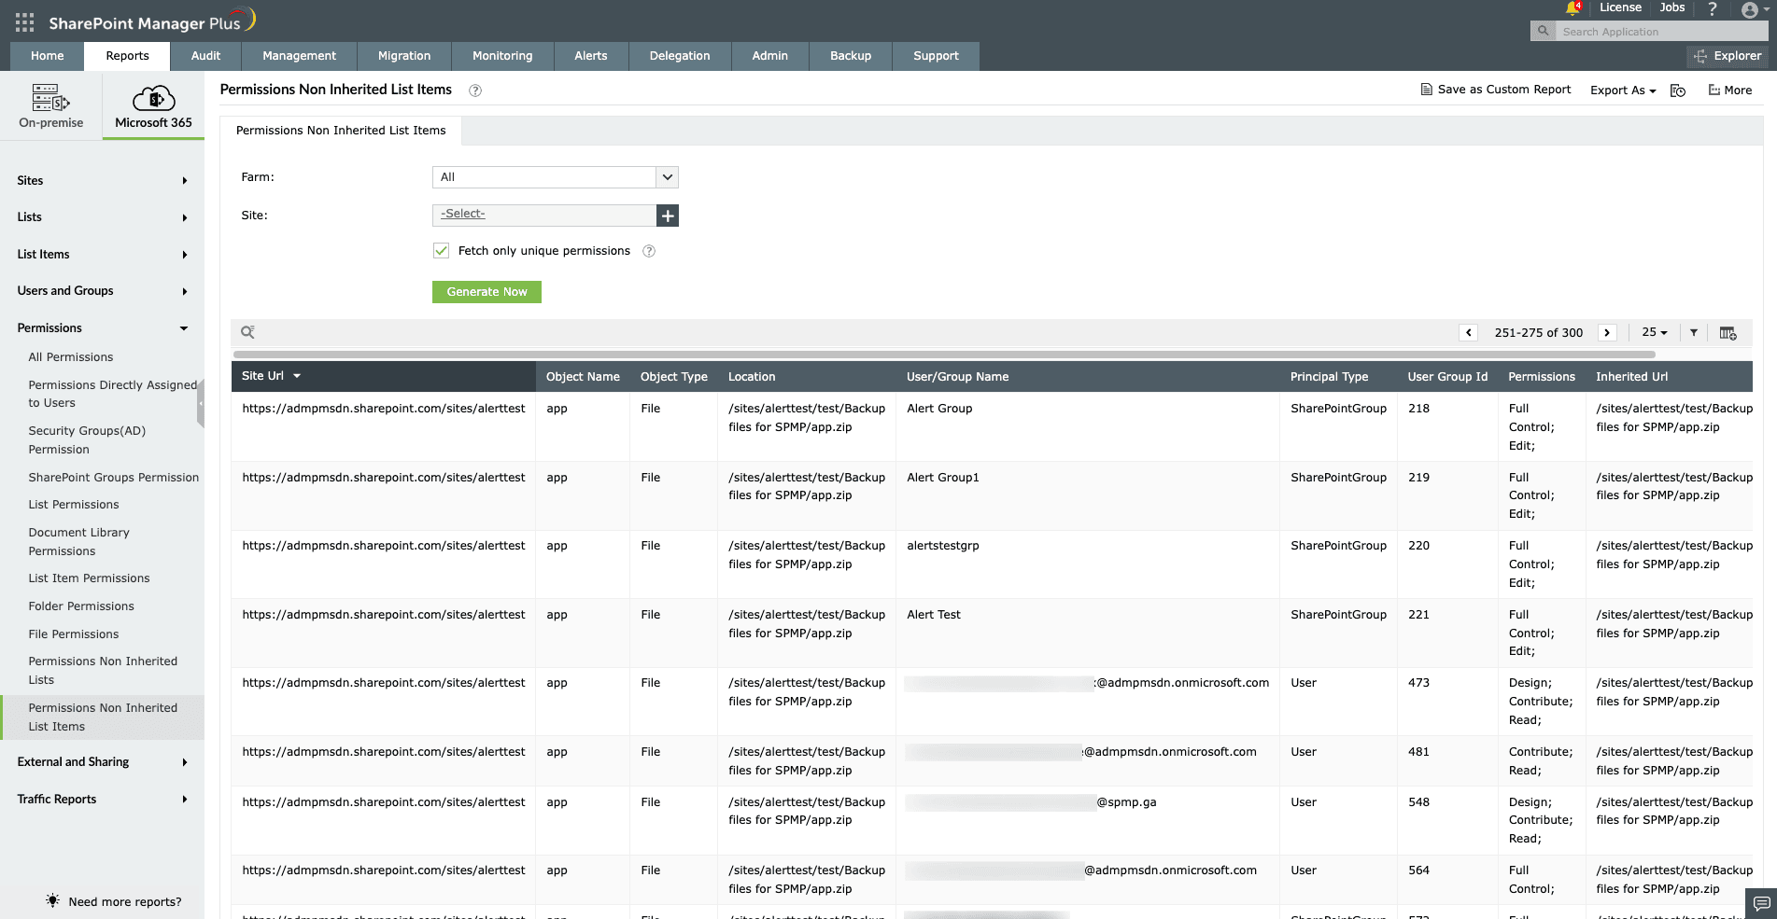Open Folder Permissions report
Screen dimensions: 1777x919
pyautogui.click(x=81, y=606)
